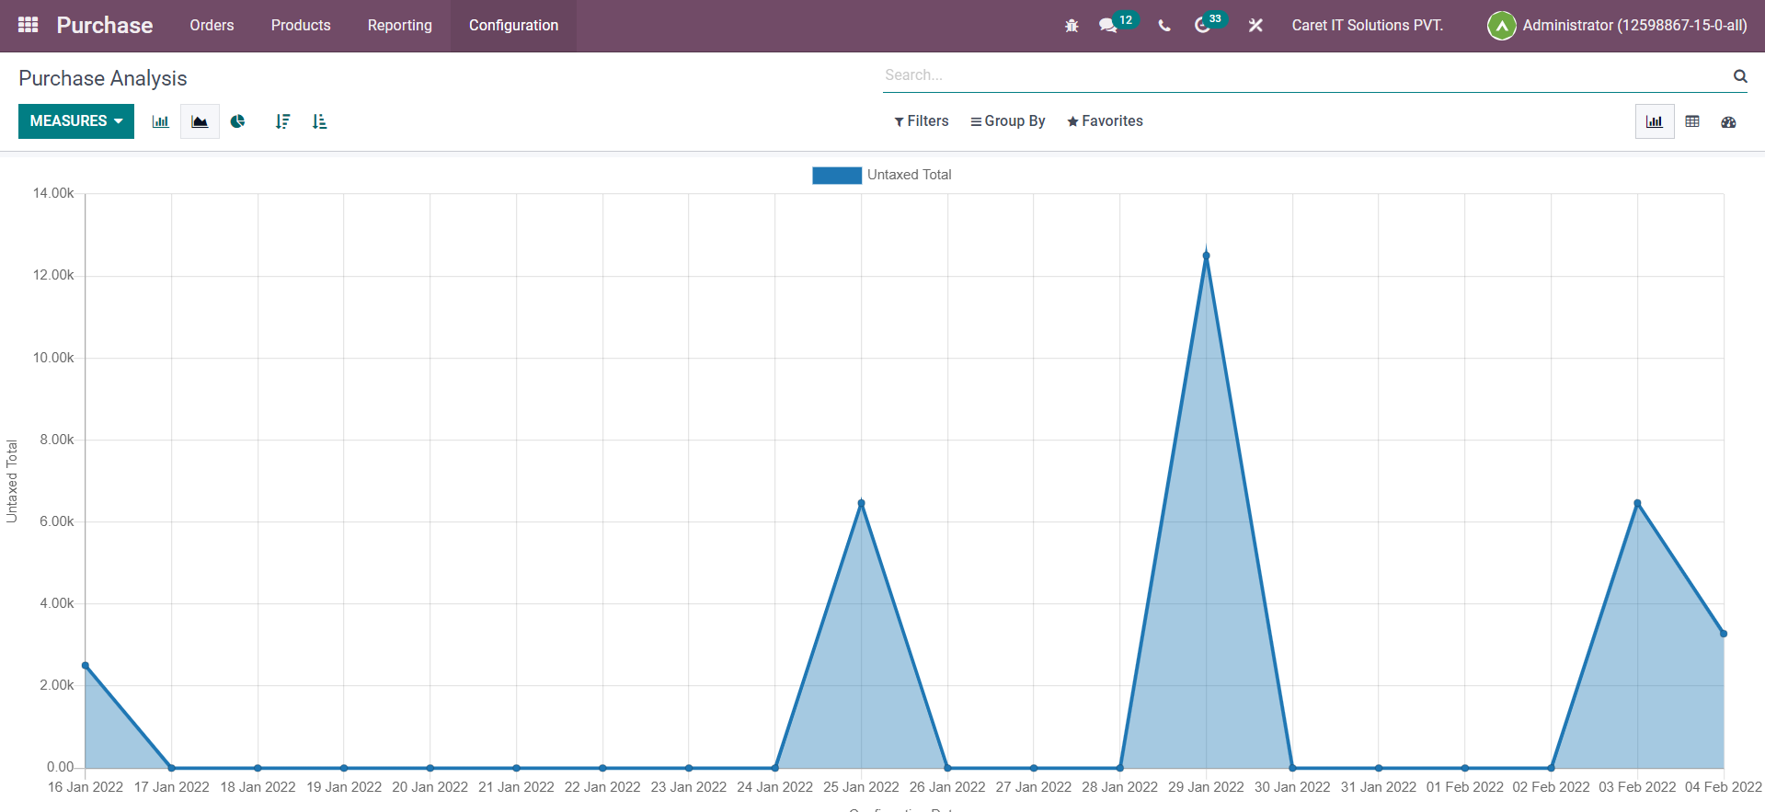This screenshot has height=812, width=1765.
Task: Expand the Group By options
Action: tap(1008, 121)
